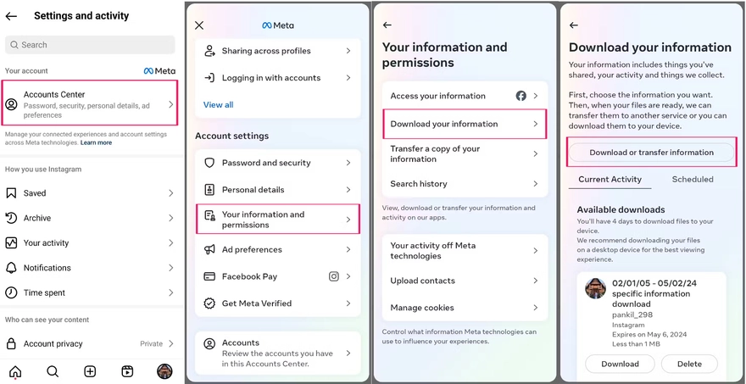
Task: Tap back arrow on Your information and permissions
Action: pos(387,25)
